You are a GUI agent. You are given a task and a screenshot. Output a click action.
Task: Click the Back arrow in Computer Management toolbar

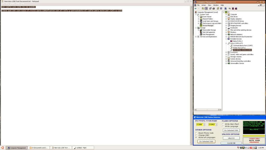(x=195, y=8)
